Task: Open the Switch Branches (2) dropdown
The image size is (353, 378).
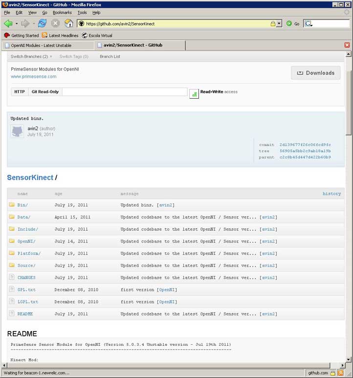Action: tap(31, 56)
